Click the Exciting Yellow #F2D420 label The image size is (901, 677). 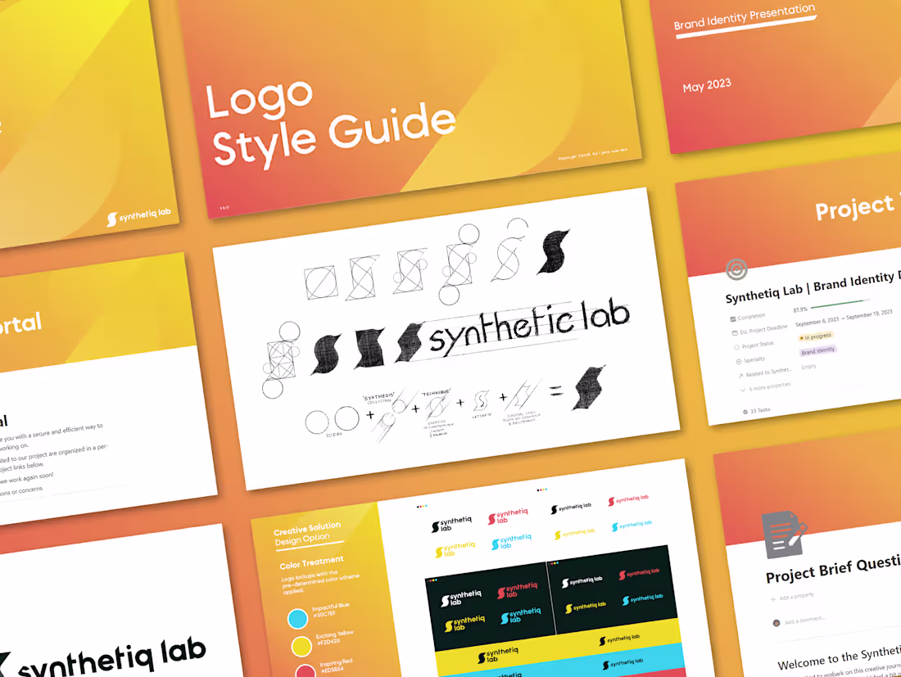click(334, 638)
